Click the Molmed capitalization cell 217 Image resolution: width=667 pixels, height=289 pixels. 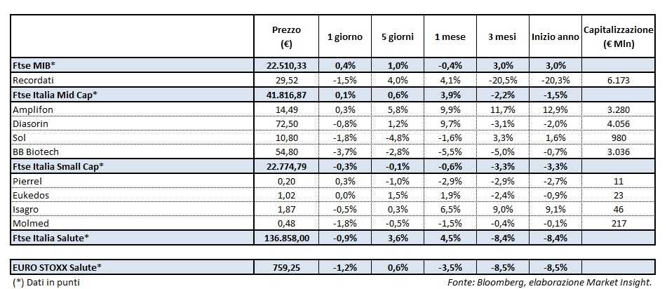coord(617,223)
